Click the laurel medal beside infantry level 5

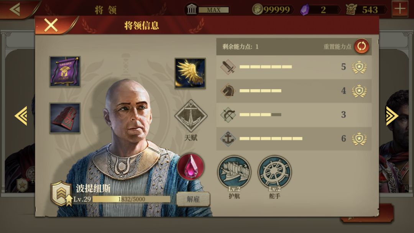(x=359, y=67)
